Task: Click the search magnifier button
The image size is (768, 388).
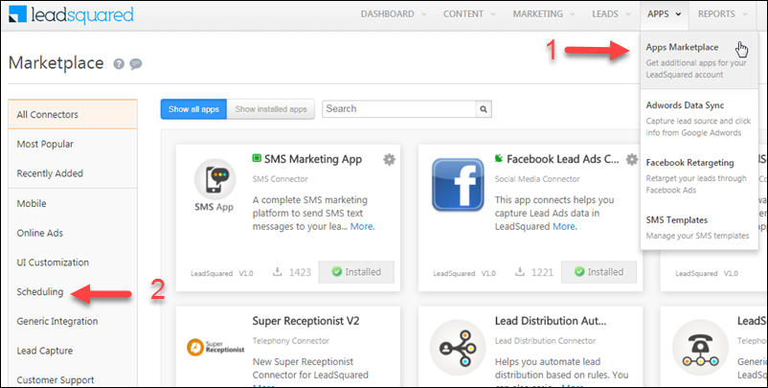Action: 484,109
